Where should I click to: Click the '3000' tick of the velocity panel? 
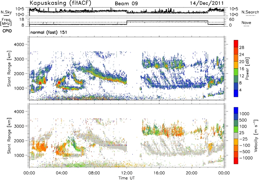(20, 126)
